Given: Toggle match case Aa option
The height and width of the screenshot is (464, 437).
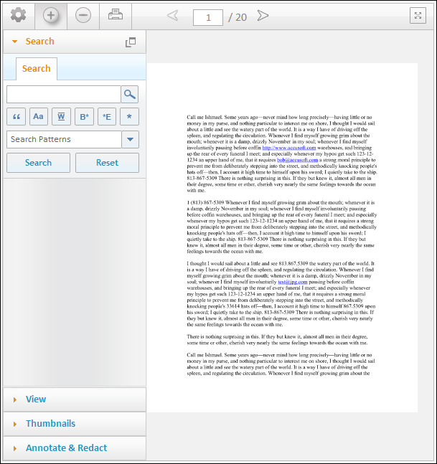Looking at the screenshot, I should point(38,117).
